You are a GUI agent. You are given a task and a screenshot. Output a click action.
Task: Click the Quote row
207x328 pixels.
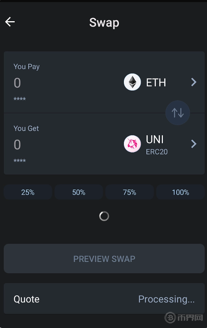coord(104,299)
